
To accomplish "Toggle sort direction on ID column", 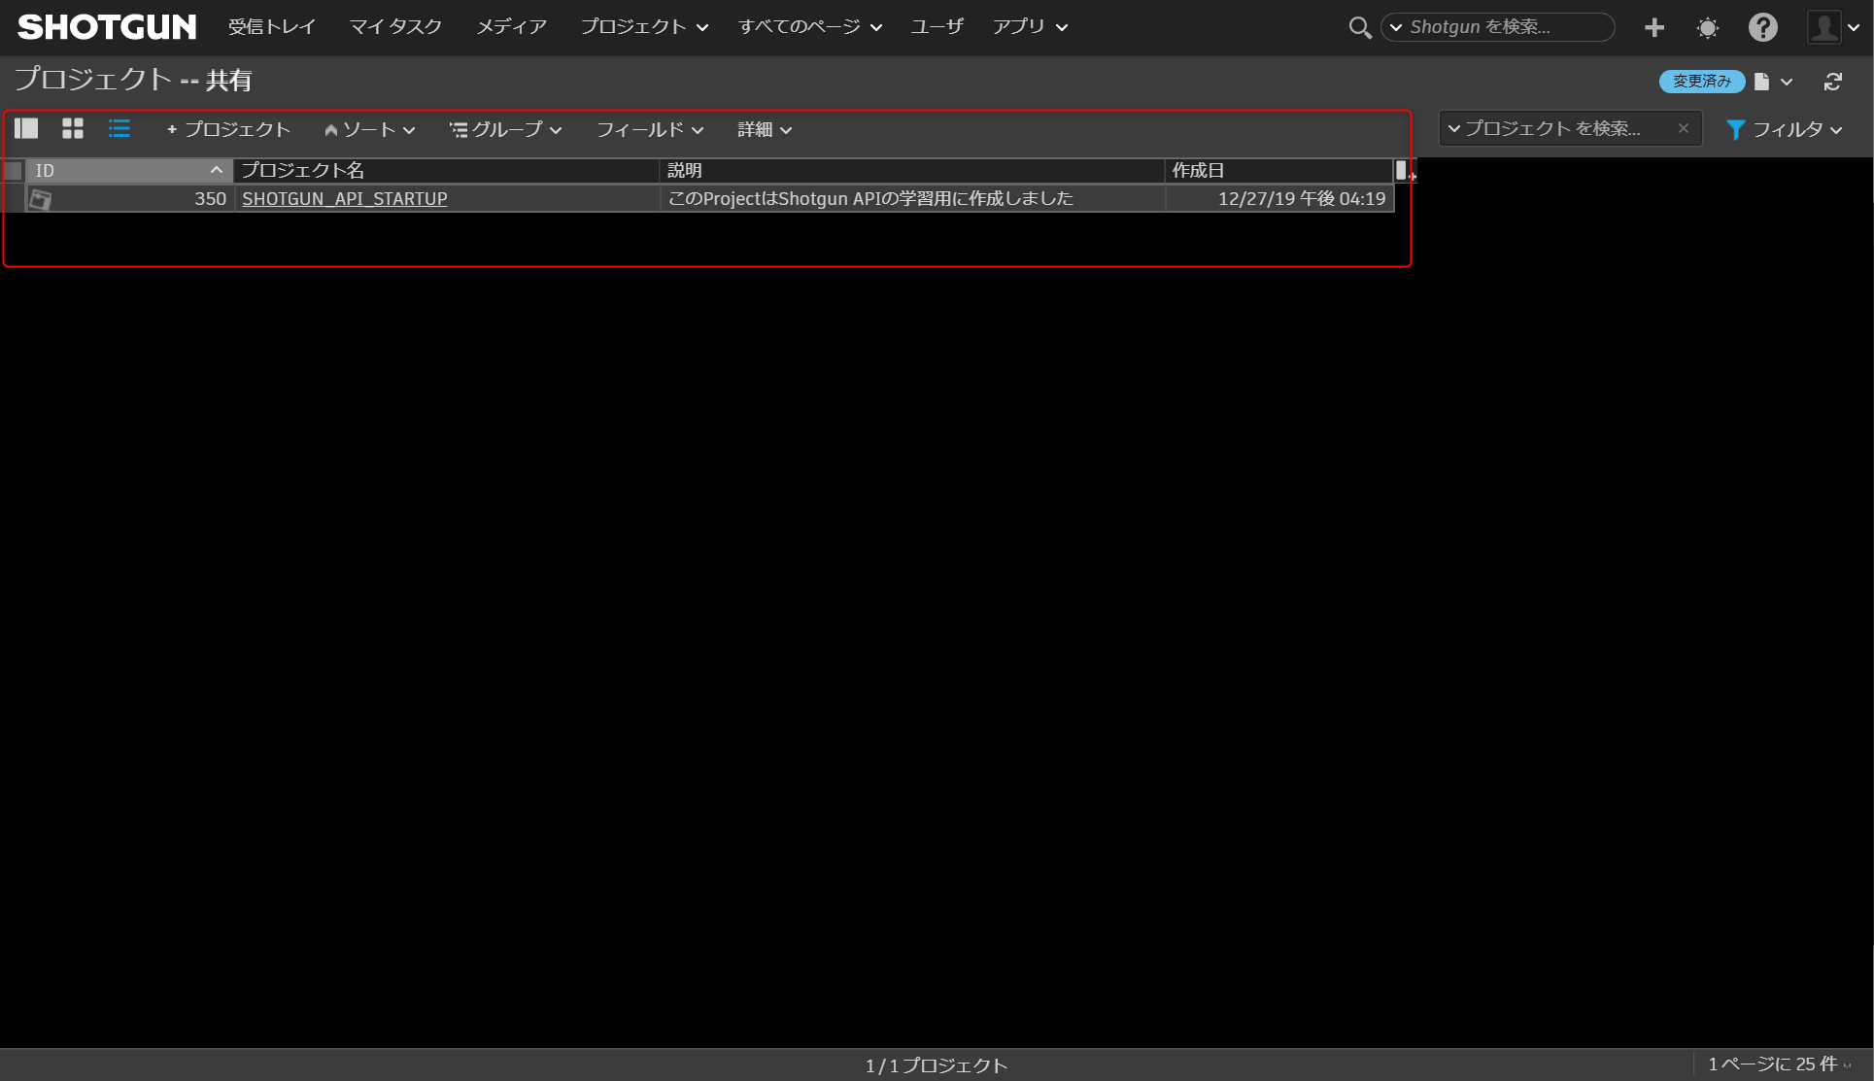I will click(216, 170).
